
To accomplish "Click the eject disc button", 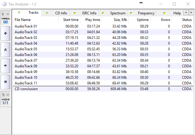I will coord(5,50).
